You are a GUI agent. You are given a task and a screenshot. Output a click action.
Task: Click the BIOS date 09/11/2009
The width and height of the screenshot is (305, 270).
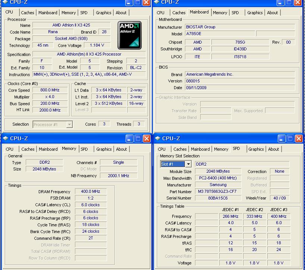240,88
